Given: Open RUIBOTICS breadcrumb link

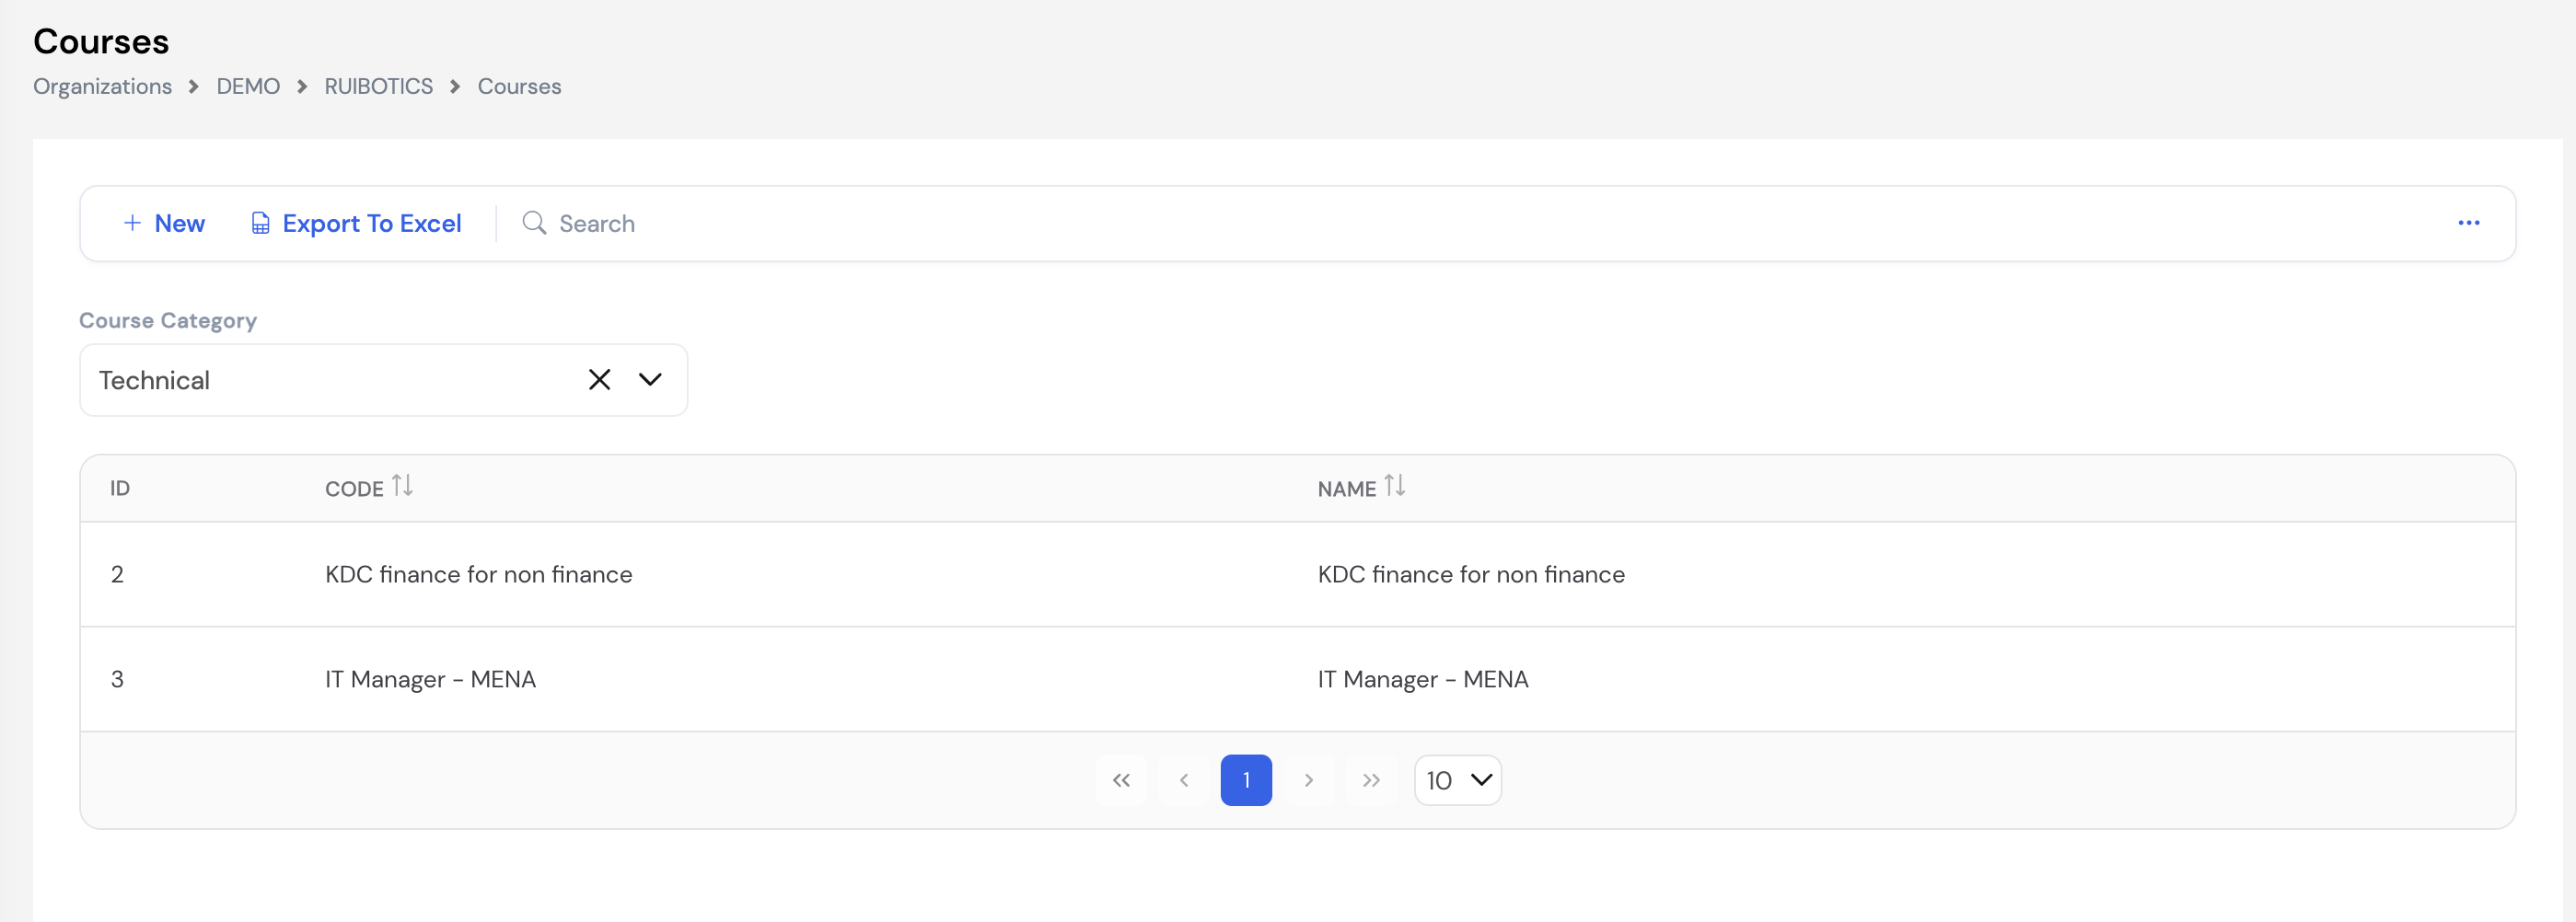Looking at the screenshot, I should tap(378, 86).
